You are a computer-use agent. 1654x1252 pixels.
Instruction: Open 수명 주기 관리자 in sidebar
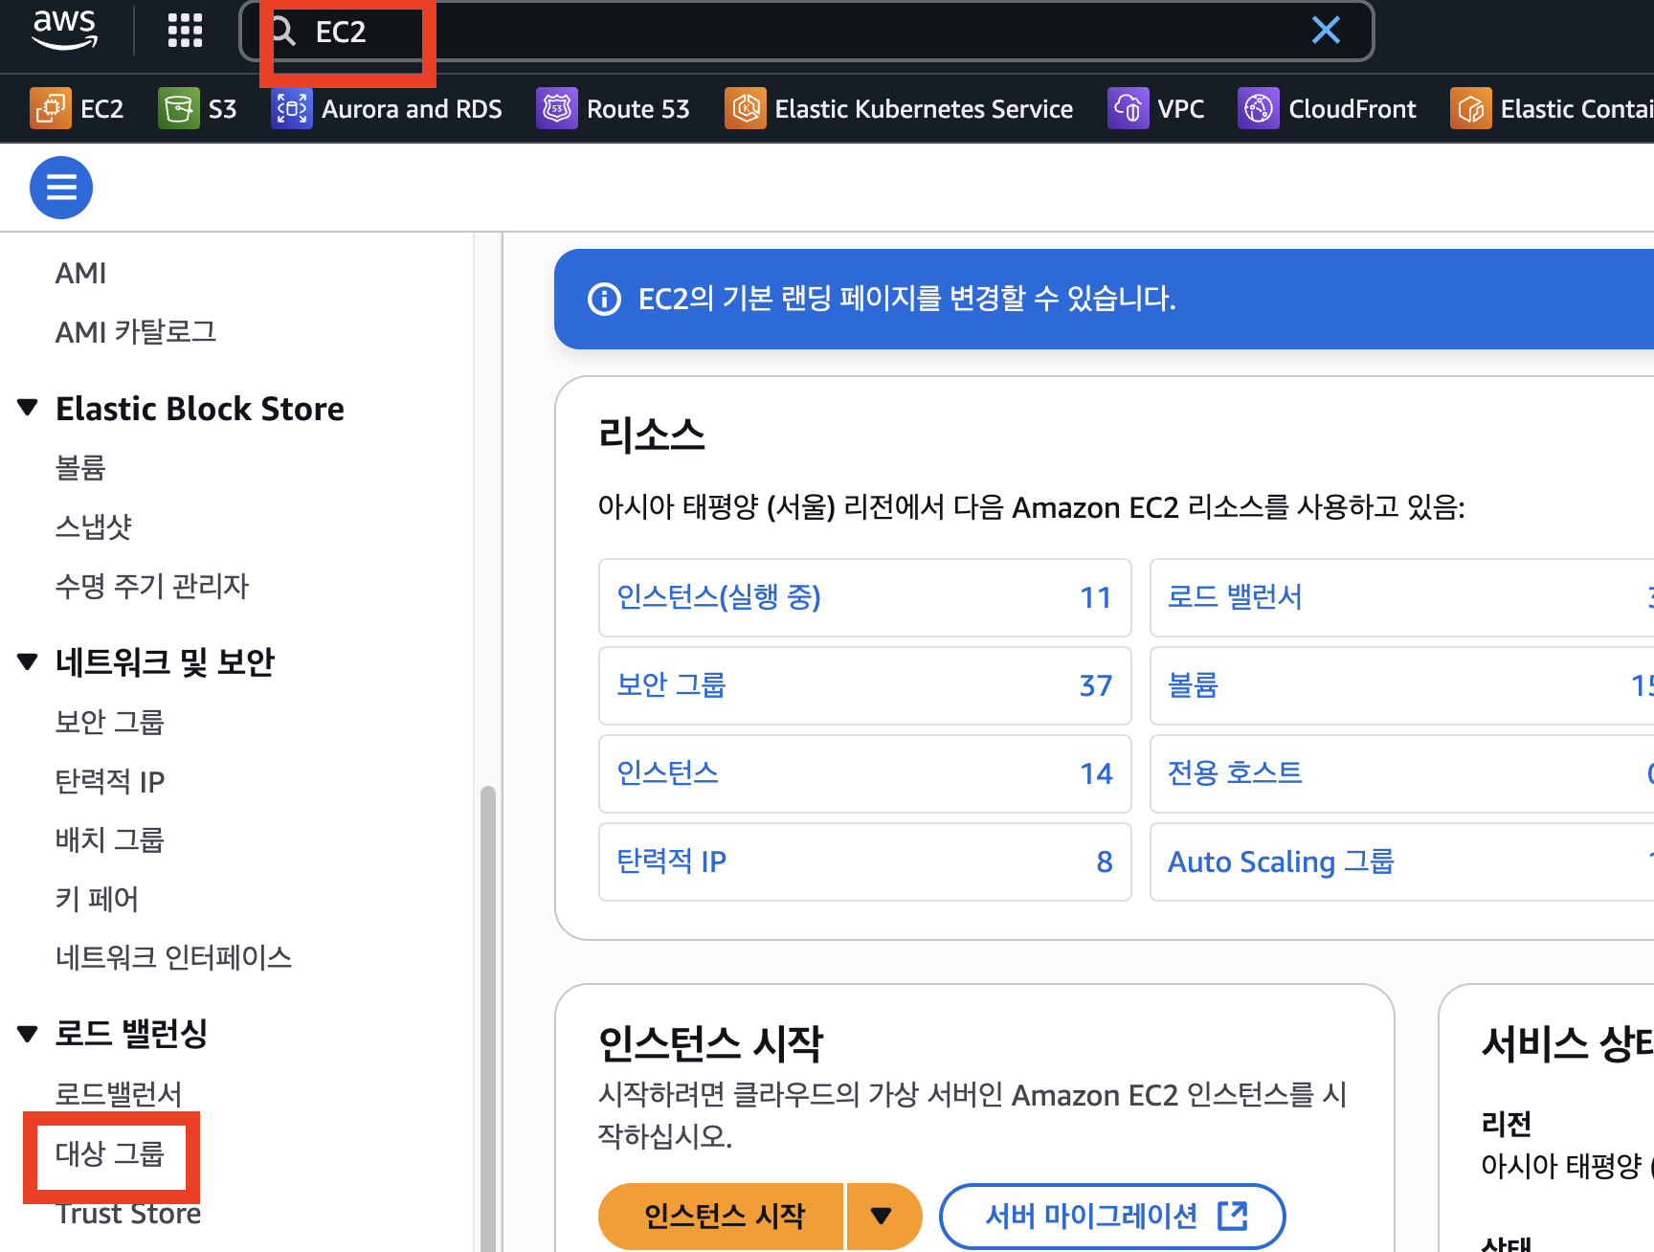coord(152,586)
